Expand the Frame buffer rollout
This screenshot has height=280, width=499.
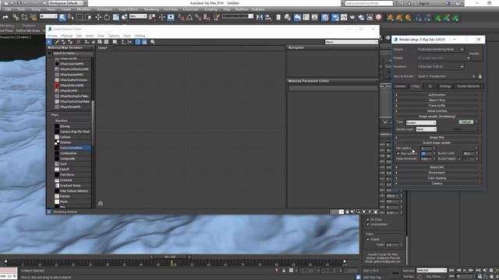coord(437,106)
